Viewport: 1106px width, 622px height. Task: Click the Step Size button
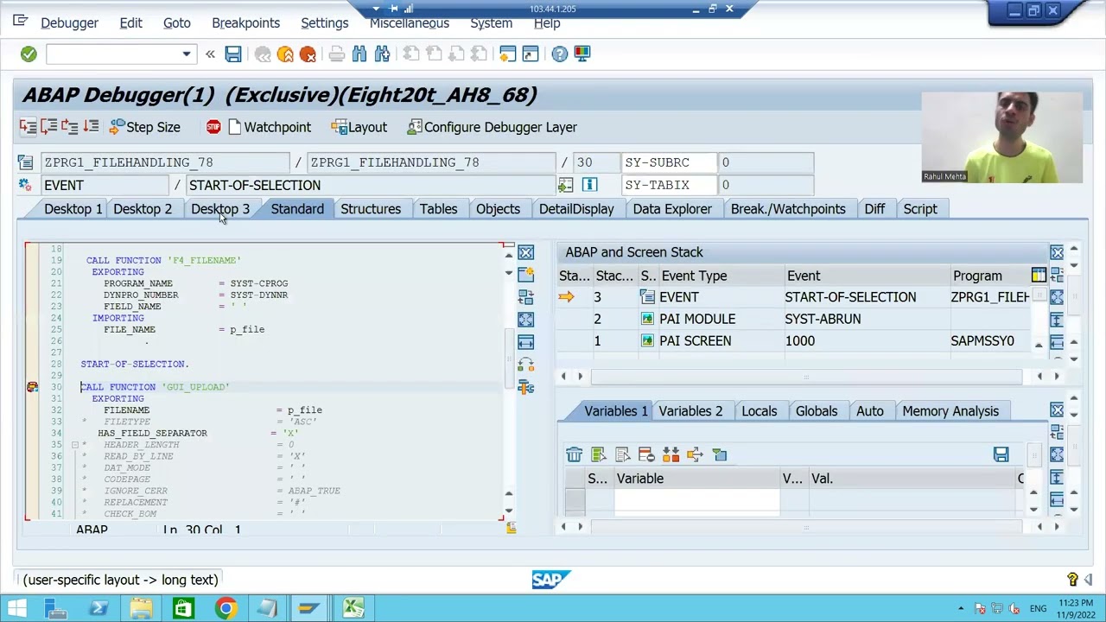tap(145, 127)
